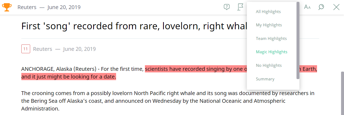The height and width of the screenshot is (115, 344).
Task: Click the 11 comment count badge
Action: pos(26,49)
